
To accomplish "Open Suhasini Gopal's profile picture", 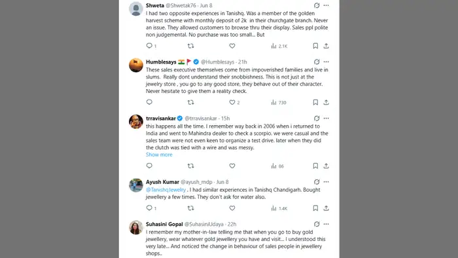I will (x=136, y=227).
